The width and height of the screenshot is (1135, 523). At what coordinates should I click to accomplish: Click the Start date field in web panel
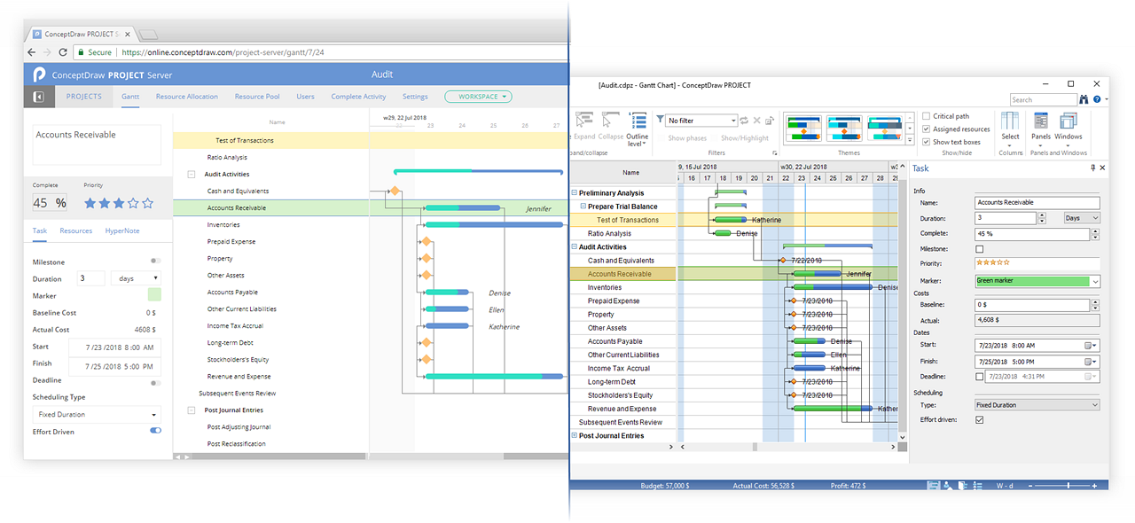click(116, 347)
